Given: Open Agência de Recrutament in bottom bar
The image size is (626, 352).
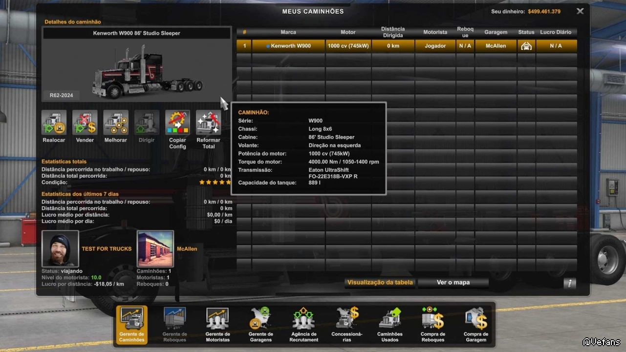Looking at the screenshot, I should coord(304,325).
